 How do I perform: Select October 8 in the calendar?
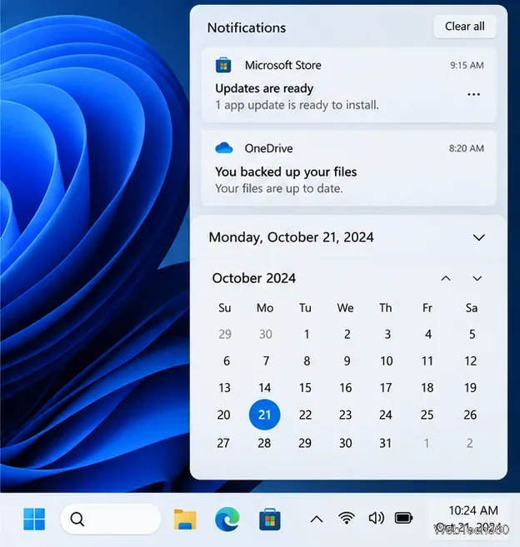[x=307, y=361]
